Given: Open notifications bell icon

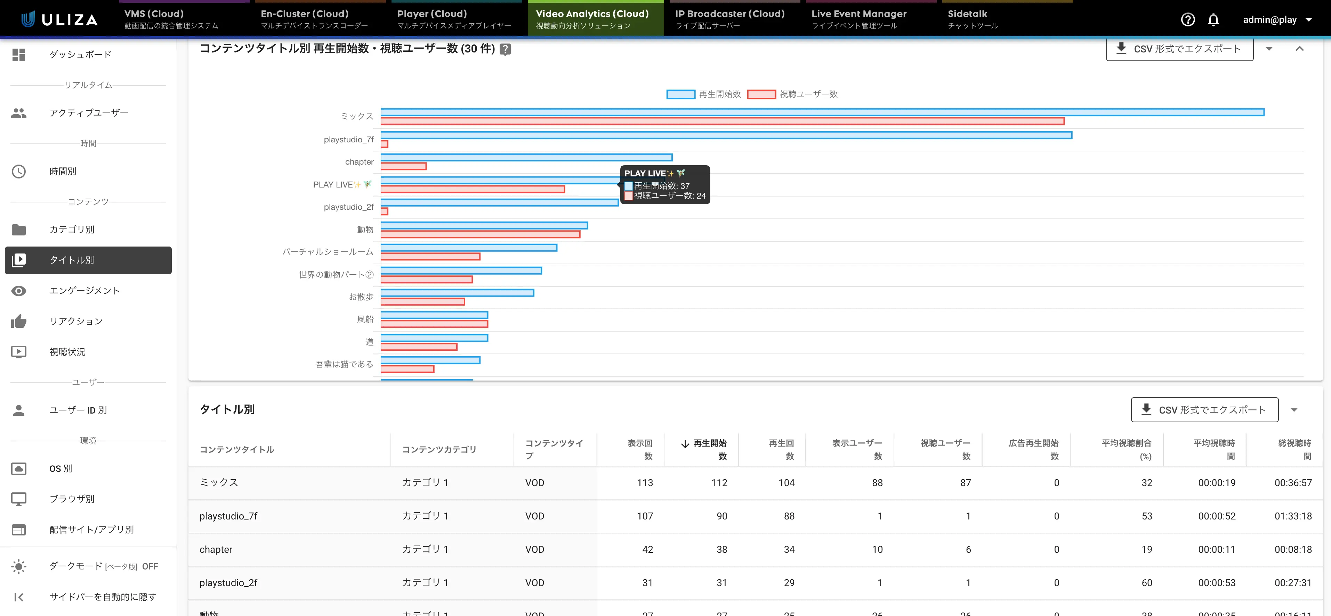Looking at the screenshot, I should point(1214,19).
